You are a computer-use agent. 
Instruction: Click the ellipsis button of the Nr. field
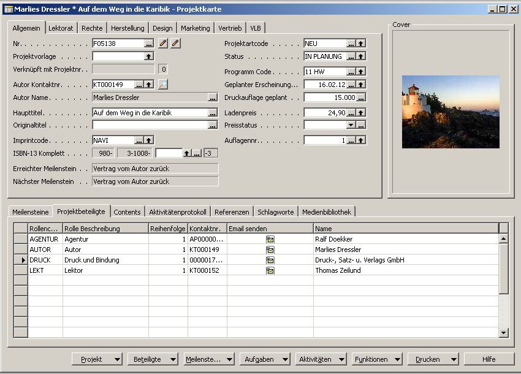[x=149, y=44]
